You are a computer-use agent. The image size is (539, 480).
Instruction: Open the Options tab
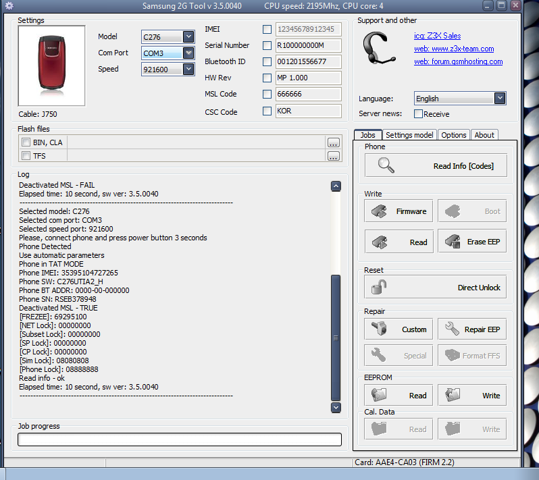454,135
